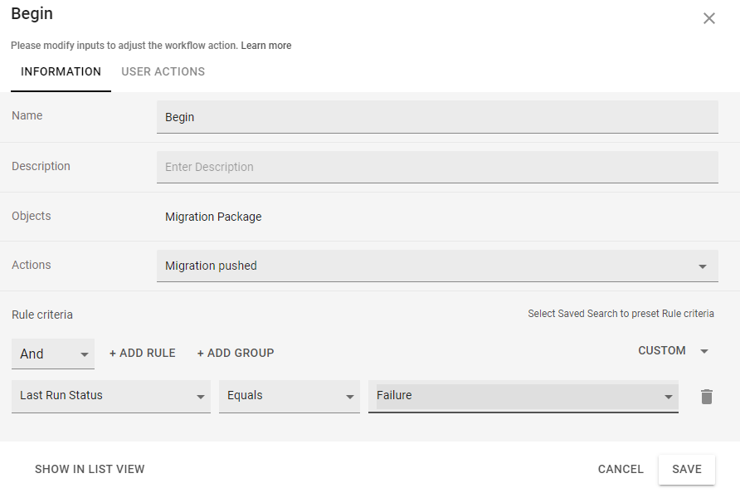Click the Name input field
The image size is (740, 493).
tap(437, 117)
